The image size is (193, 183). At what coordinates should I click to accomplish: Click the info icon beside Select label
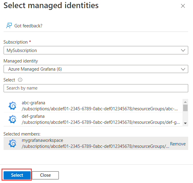tap(20, 80)
